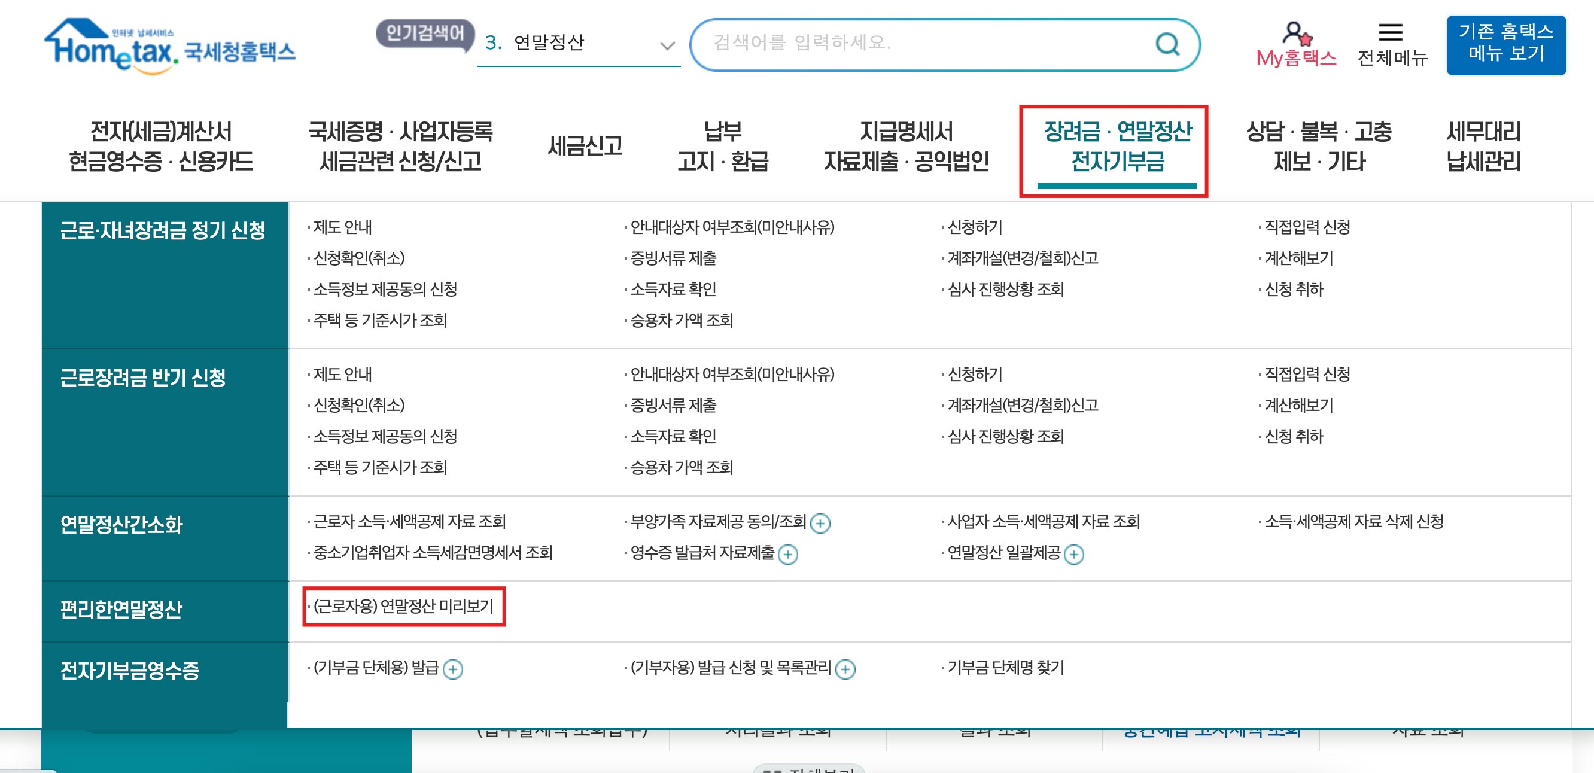Click 신청하기 under 근로·자녀장려금 정기 신청
This screenshot has width=1594, height=773.
point(974,228)
